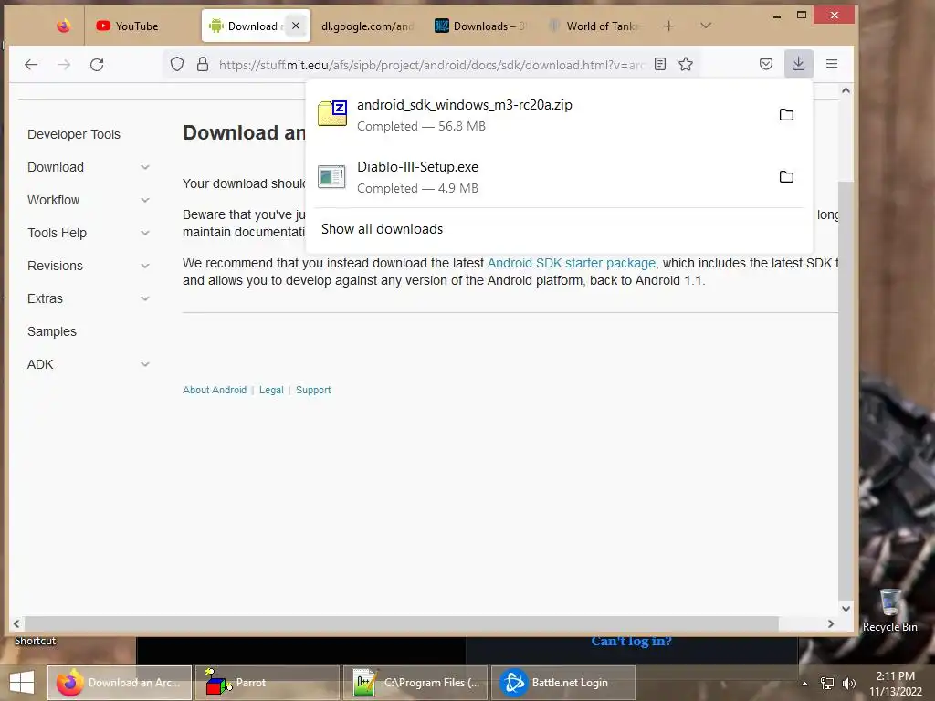Open the Samples sidebar link

52,331
